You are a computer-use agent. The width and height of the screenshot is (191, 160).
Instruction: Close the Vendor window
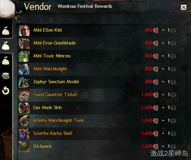click(184, 7)
